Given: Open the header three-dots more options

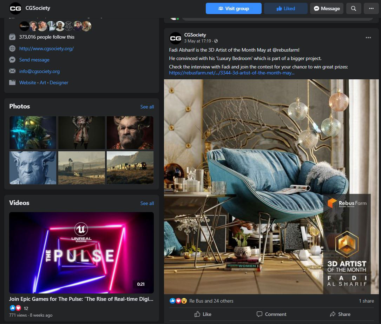Looking at the screenshot, I should point(371,8).
